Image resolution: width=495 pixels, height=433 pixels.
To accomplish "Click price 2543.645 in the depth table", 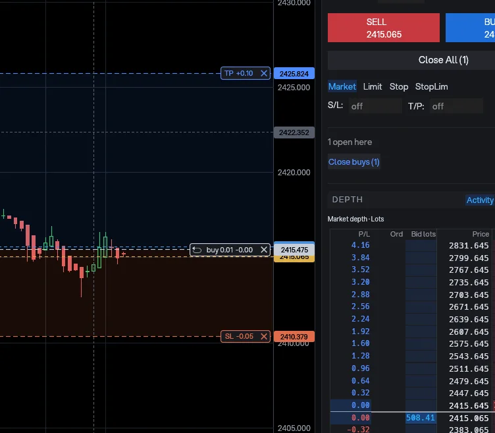I will [x=469, y=356].
